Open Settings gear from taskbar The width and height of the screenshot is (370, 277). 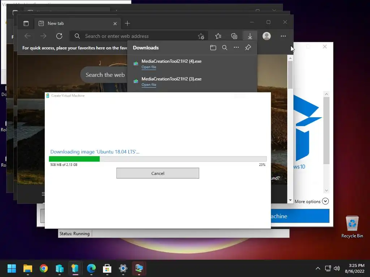[x=123, y=268]
